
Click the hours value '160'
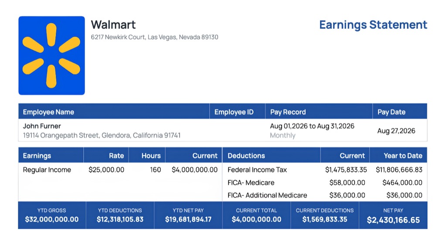(x=156, y=170)
